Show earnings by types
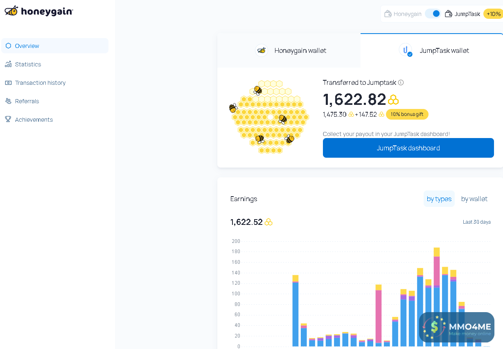The width and height of the screenshot is (503, 349). tap(439, 199)
